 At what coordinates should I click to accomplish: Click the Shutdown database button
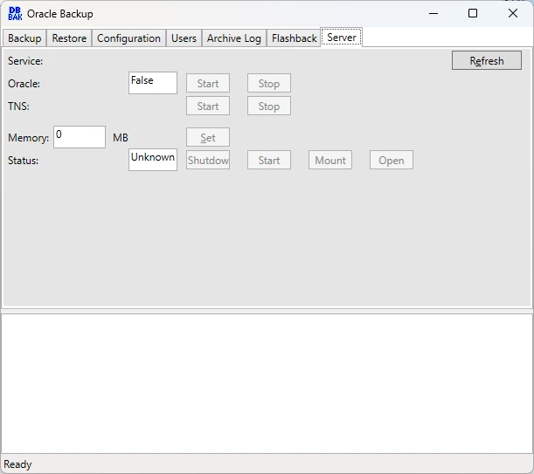pos(208,161)
